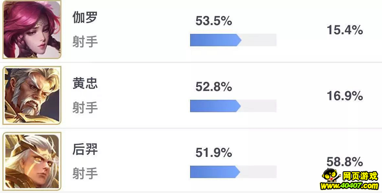The width and height of the screenshot is (382, 193).
Task: Click the 51.9% win rate value
Action: tap(214, 153)
